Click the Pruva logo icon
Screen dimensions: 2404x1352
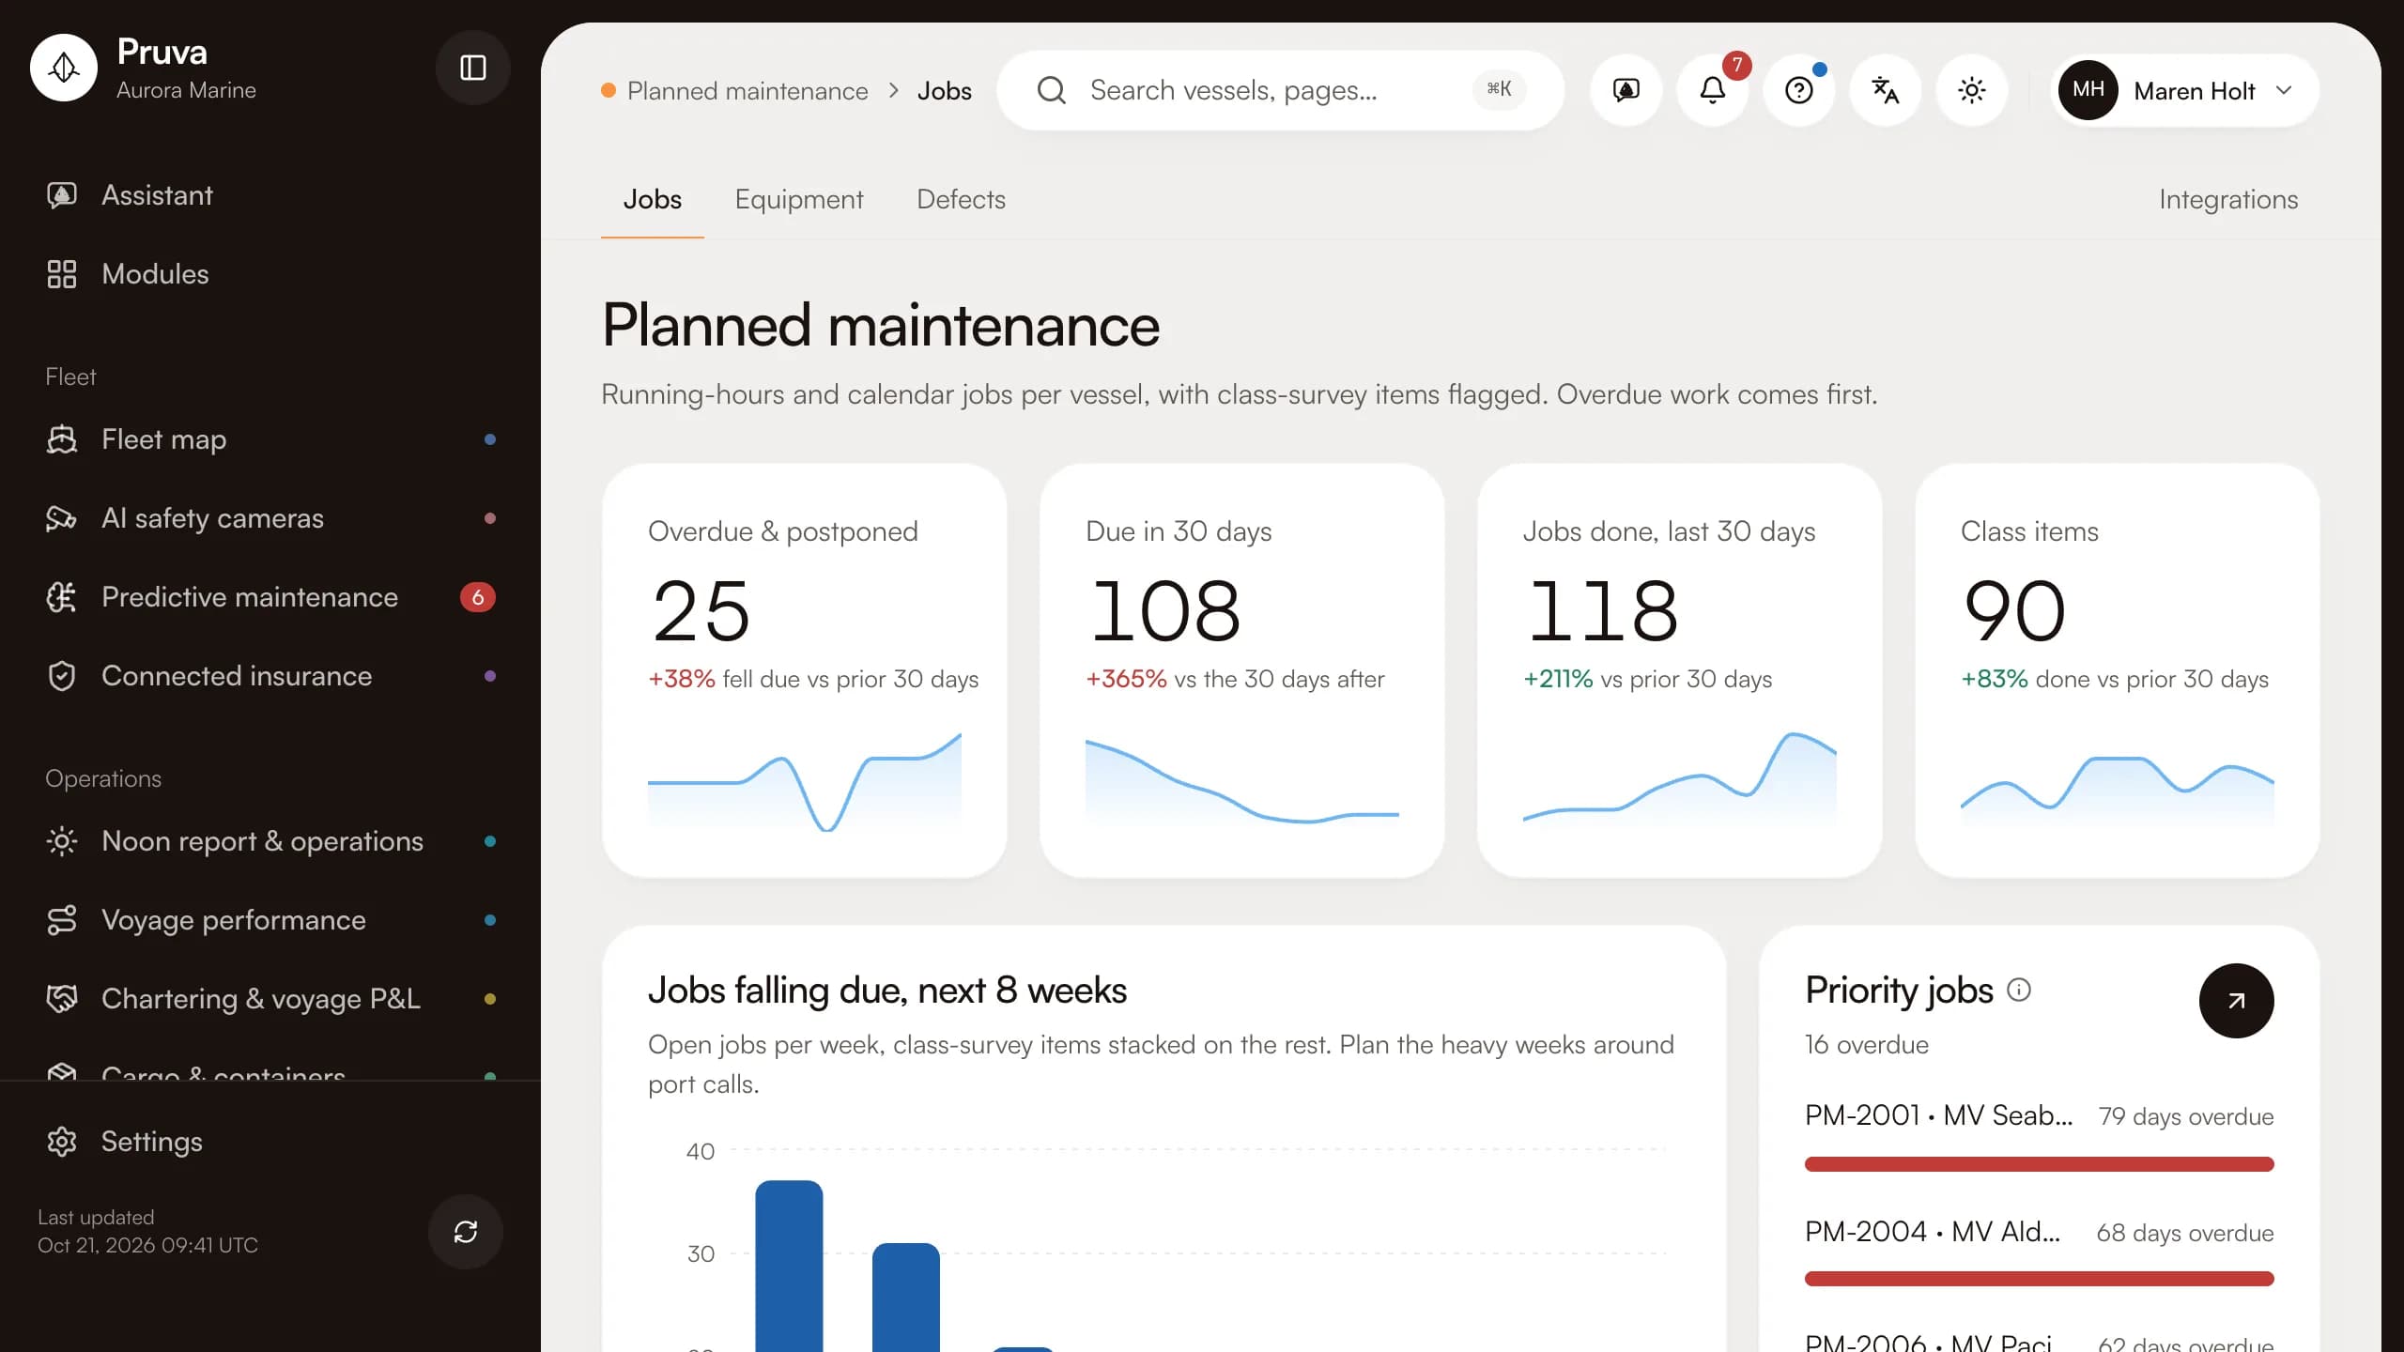(x=64, y=68)
